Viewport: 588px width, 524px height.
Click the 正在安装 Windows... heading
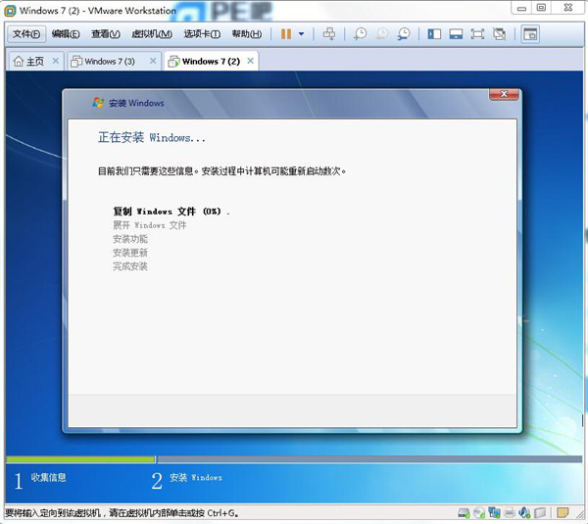pyautogui.click(x=152, y=137)
